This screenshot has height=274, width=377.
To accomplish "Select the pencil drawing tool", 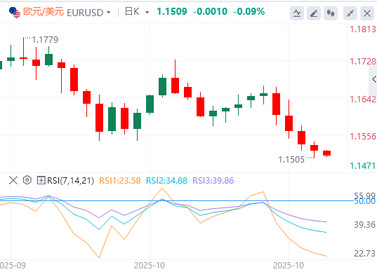I will pos(314,13).
